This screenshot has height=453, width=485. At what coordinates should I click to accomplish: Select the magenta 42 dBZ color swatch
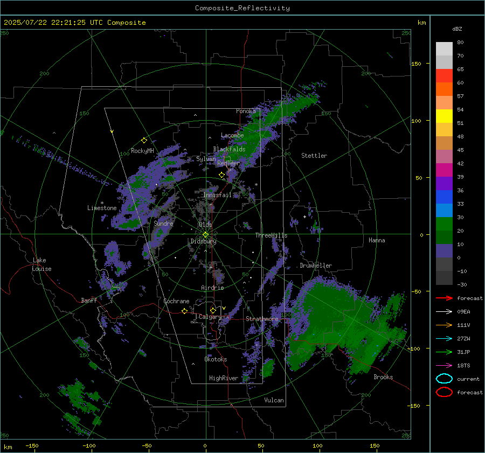444,170
